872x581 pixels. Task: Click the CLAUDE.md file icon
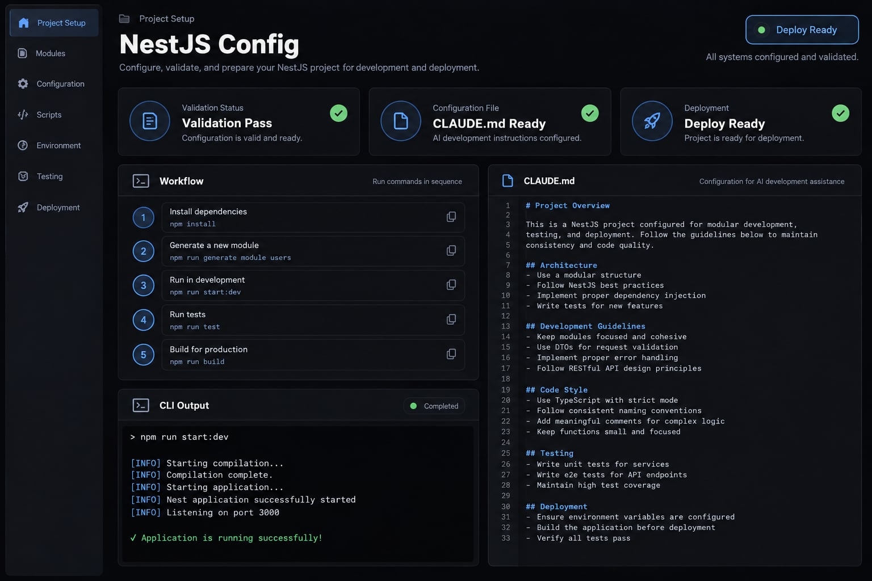(x=508, y=181)
